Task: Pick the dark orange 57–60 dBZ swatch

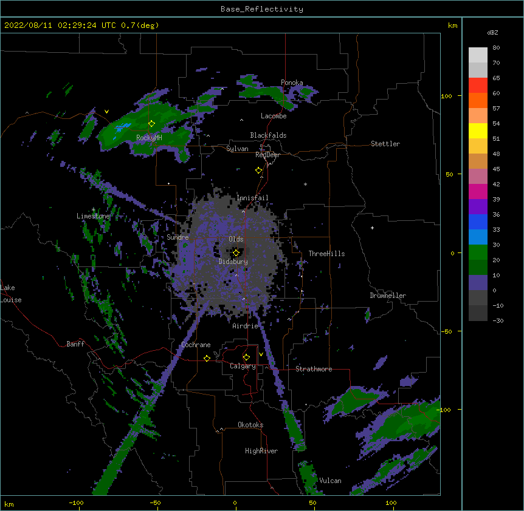Action: 478,100
